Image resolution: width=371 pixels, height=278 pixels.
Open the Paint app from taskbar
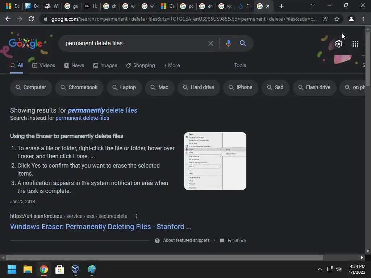click(x=91, y=269)
